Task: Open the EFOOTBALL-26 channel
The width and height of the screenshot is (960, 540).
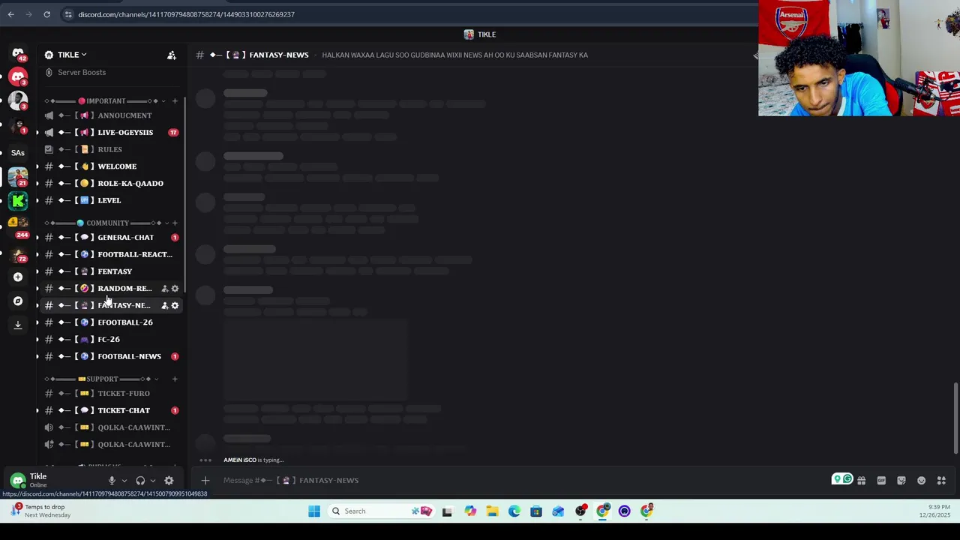Action: 110,322
